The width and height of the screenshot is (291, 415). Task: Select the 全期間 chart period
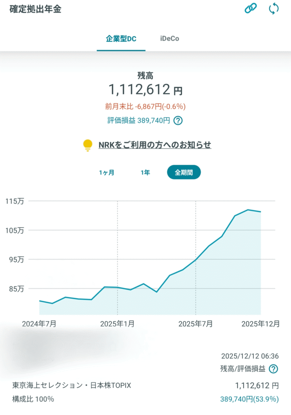(x=184, y=172)
